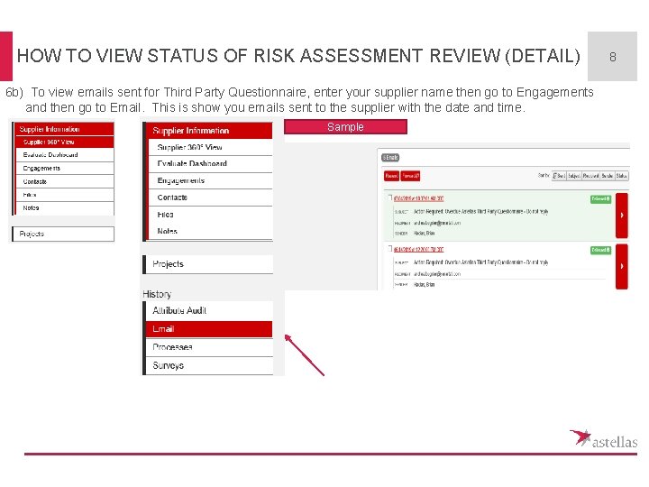
Task: Open Files in the large menu
Action: point(210,215)
